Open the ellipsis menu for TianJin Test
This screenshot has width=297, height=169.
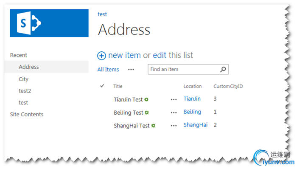click(174, 99)
